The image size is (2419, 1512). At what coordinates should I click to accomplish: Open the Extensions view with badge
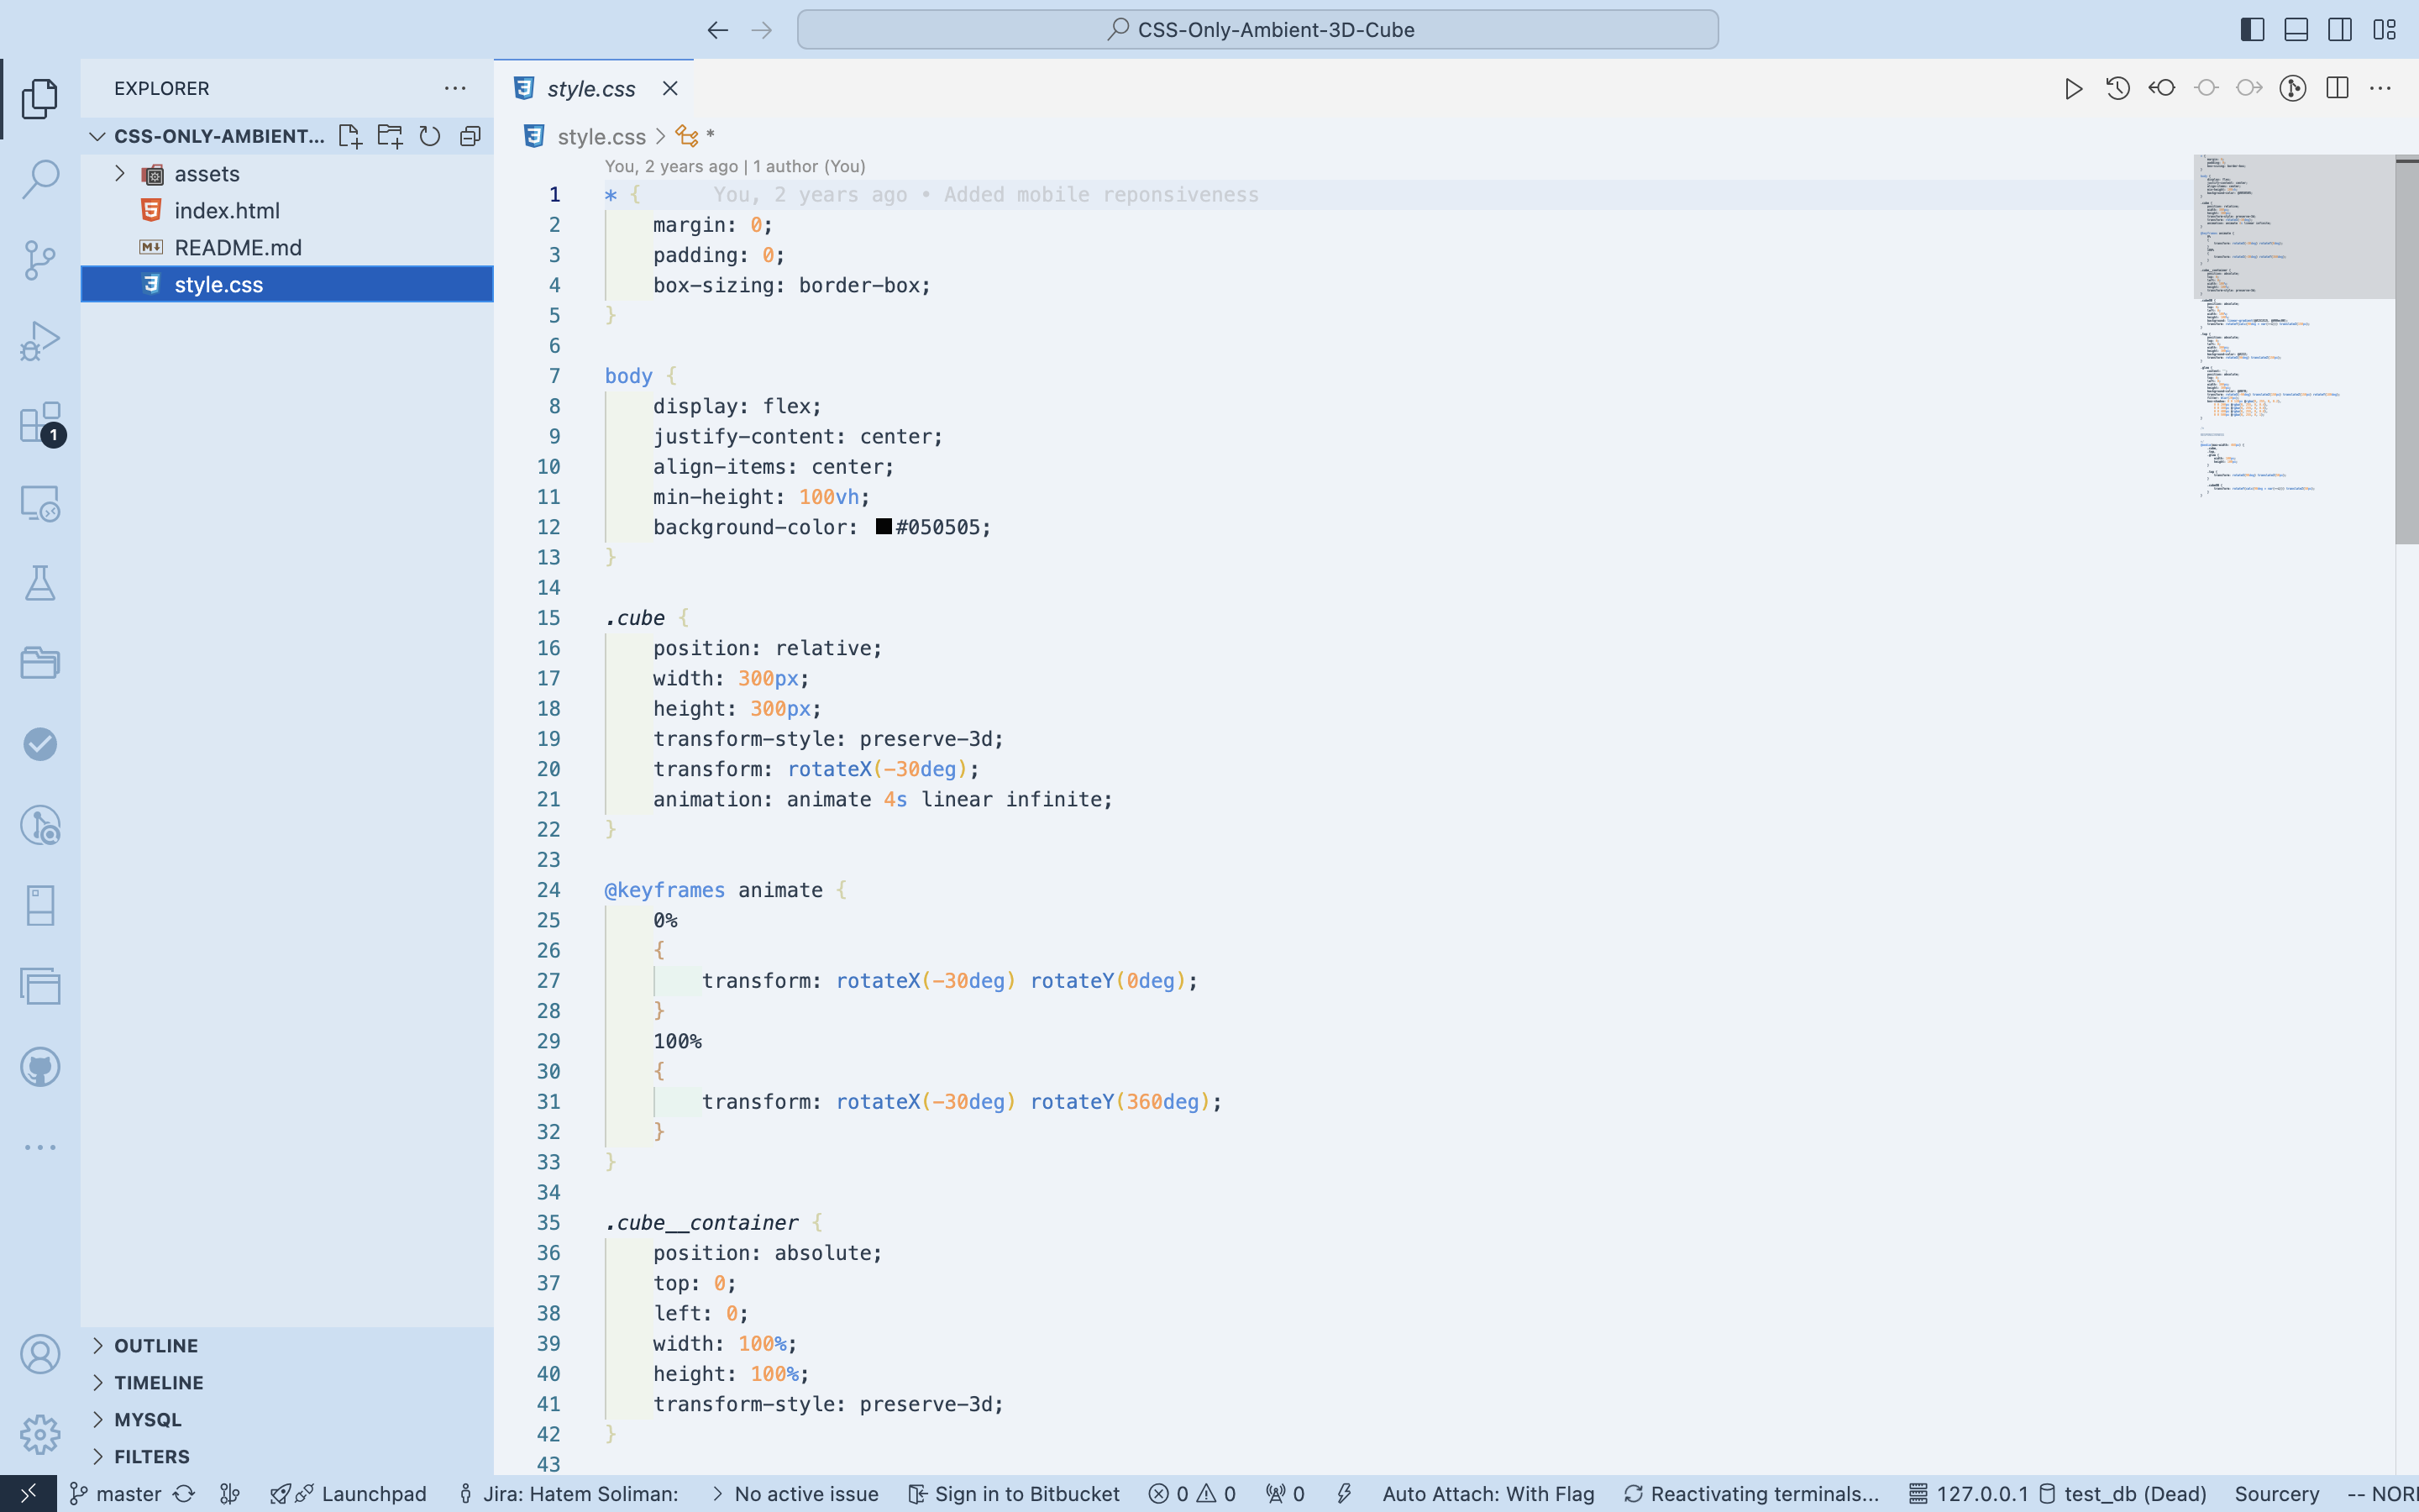(x=40, y=422)
